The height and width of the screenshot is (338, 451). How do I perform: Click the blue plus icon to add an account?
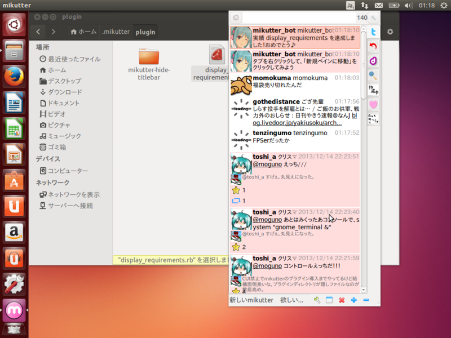(x=355, y=300)
